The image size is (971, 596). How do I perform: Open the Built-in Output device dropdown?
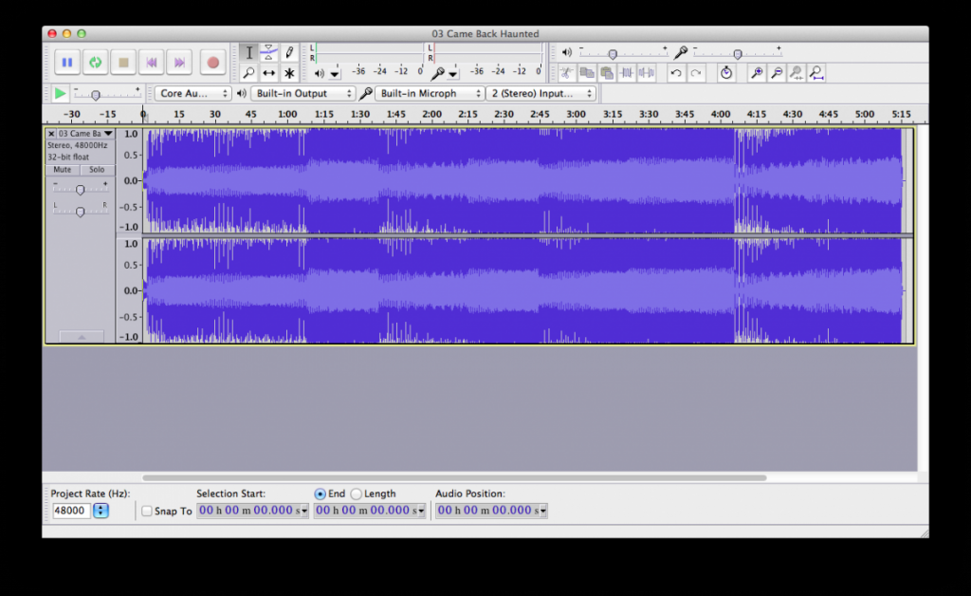[302, 94]
